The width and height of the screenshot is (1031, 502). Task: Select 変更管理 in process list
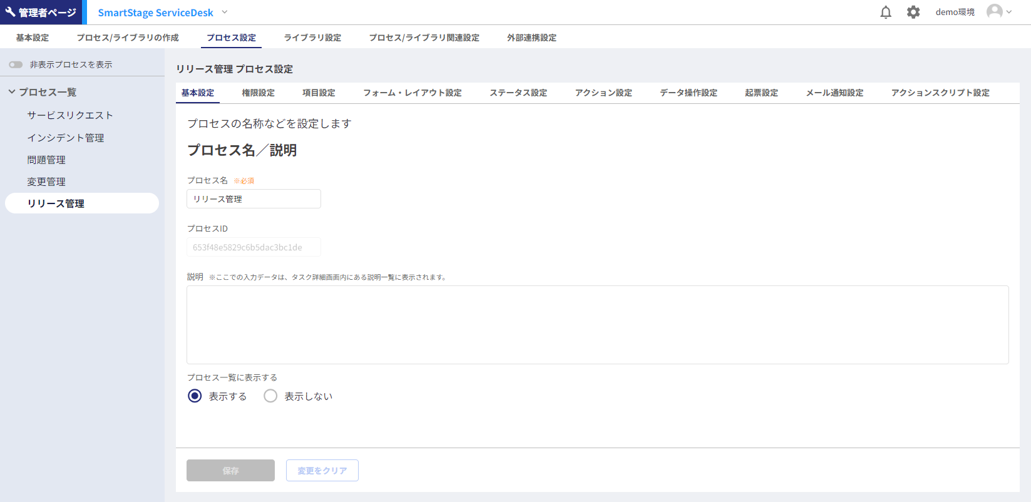[46, 182]
